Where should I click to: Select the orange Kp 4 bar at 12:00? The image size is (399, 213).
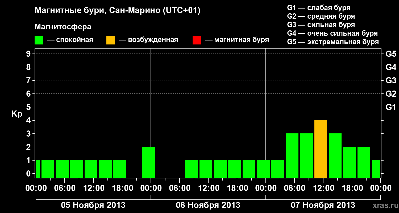(x=321, y=149)
